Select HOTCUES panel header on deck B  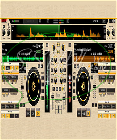[x=107, y=112]
